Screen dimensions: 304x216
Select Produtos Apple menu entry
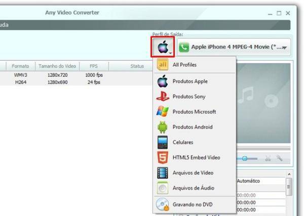(x=195, y=81)
